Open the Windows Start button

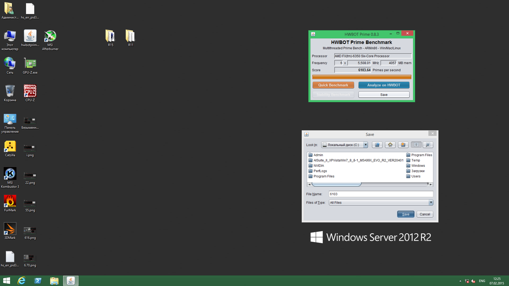click(7, 281)
